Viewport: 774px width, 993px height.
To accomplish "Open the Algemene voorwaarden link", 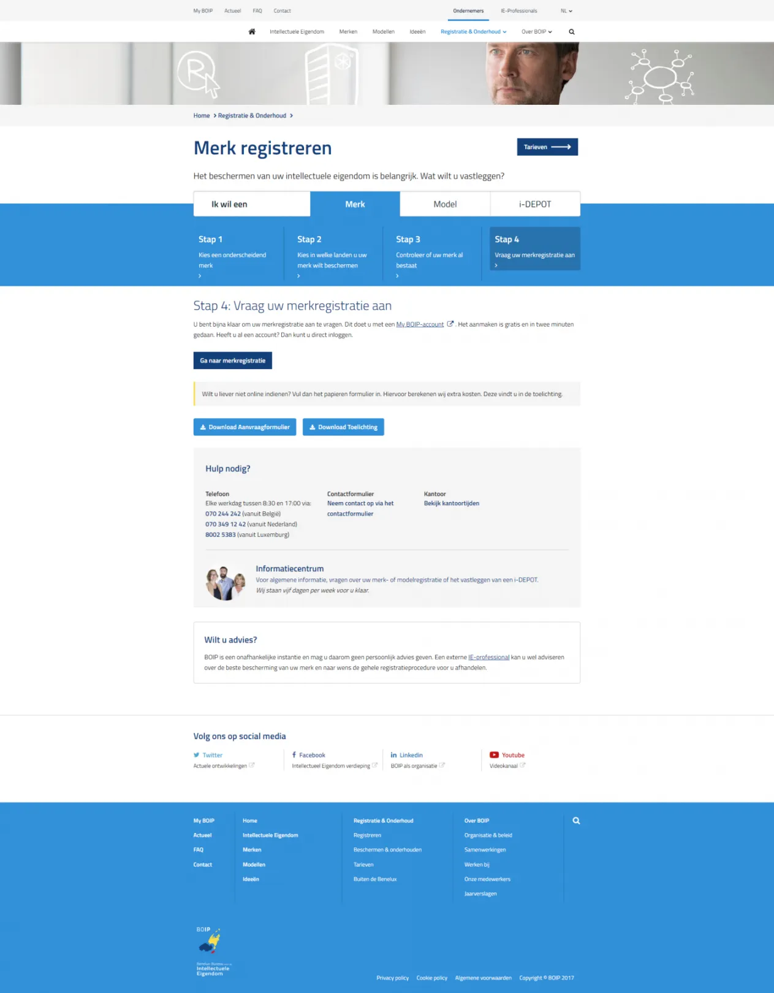I will [484, 978].
